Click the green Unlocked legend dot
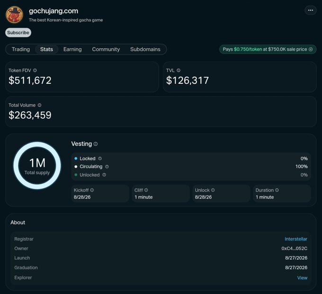Screen dimensions: 322x294 (76, 175)
